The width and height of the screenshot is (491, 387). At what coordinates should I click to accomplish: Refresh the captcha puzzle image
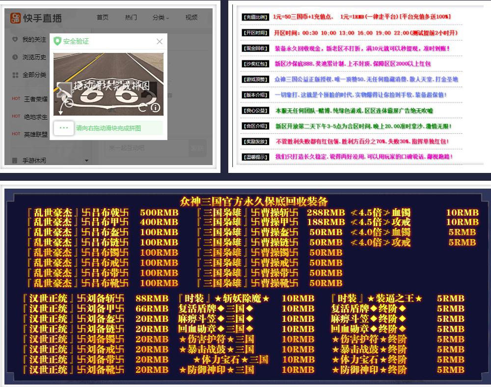142,107
